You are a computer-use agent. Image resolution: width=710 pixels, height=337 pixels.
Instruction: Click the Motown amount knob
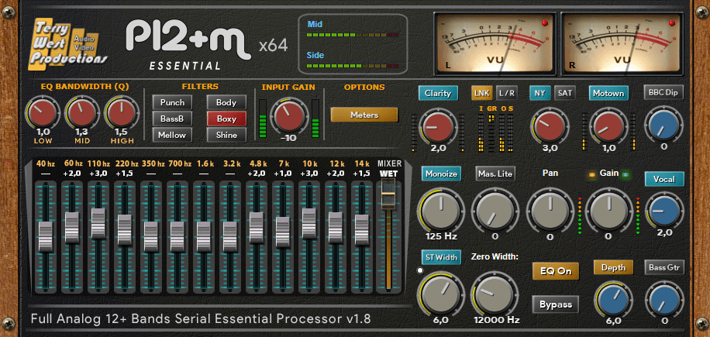pos(608,126)
